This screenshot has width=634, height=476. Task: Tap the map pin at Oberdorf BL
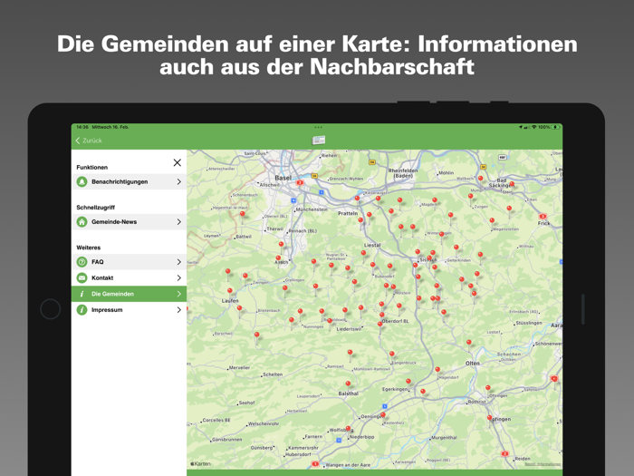[380, 325]
